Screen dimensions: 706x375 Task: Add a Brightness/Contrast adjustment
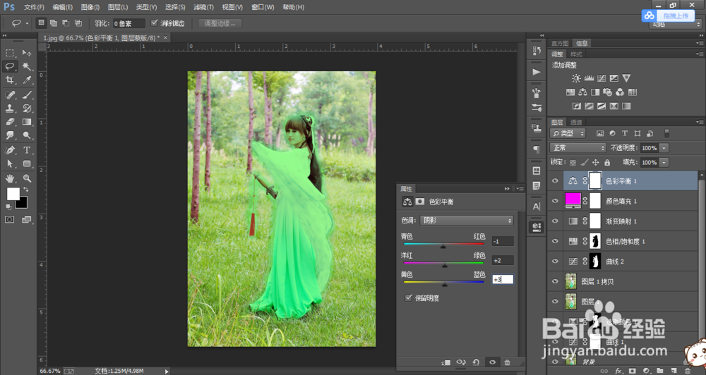[576, 78]
